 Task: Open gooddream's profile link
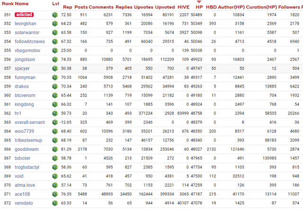click(27, 149)
